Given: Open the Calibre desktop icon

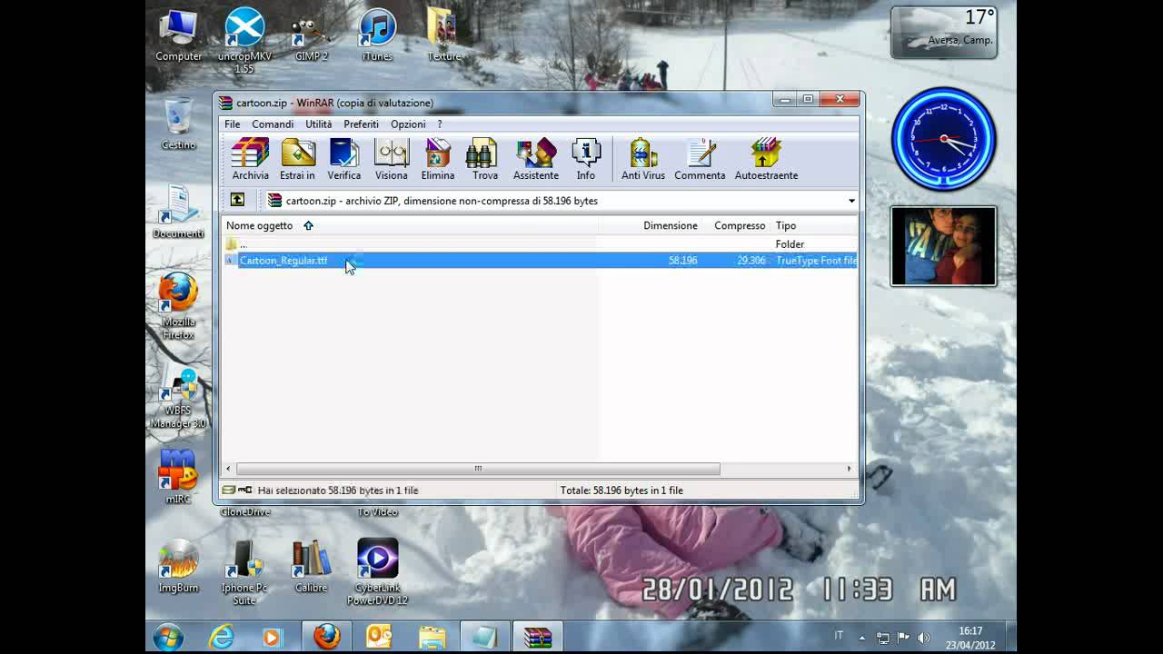Looking at the screenshot, I should click(x=311, y=566).
